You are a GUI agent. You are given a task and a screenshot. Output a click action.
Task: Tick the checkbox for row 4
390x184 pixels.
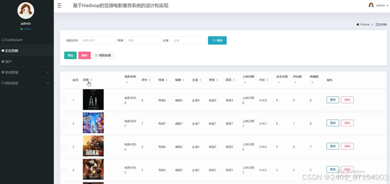[x=64, y=170]
